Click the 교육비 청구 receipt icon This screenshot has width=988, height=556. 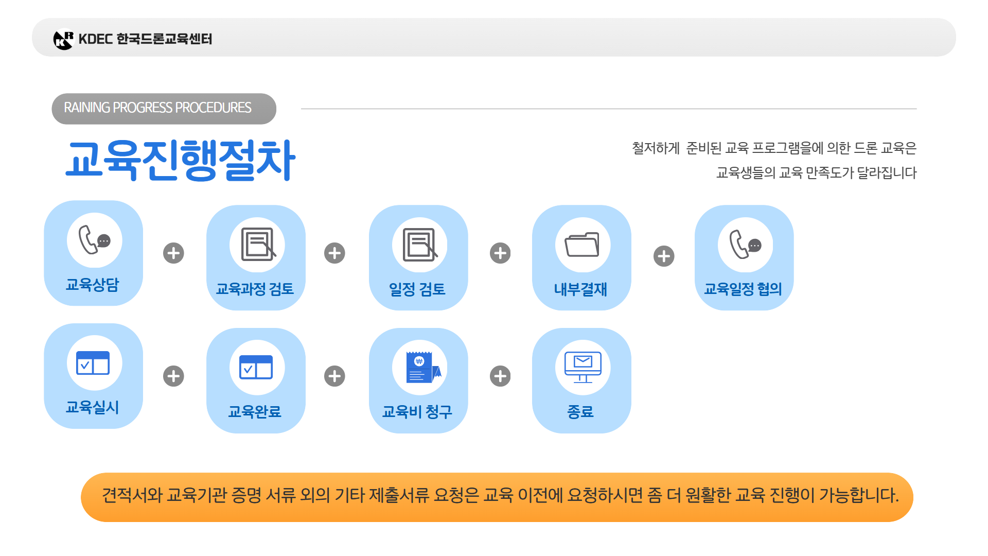[x=418, y=367]
